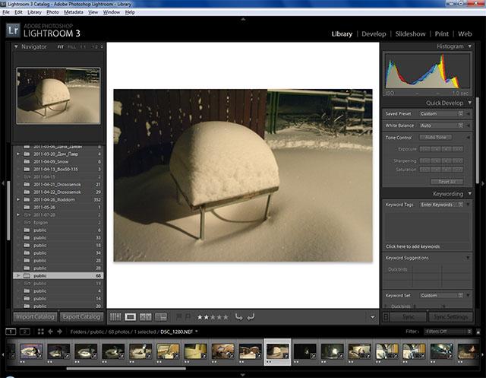
Task: Hide right panel group arrow
Action: [483, 183]
